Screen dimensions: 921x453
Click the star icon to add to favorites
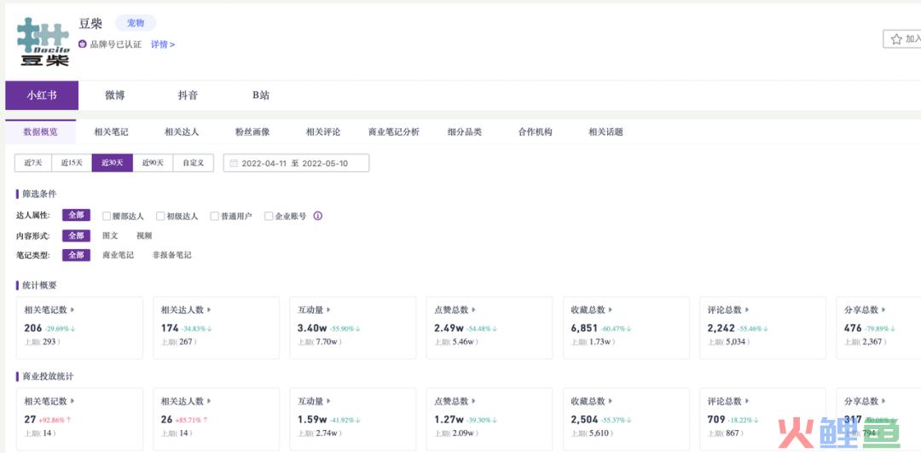coord(896,39)
